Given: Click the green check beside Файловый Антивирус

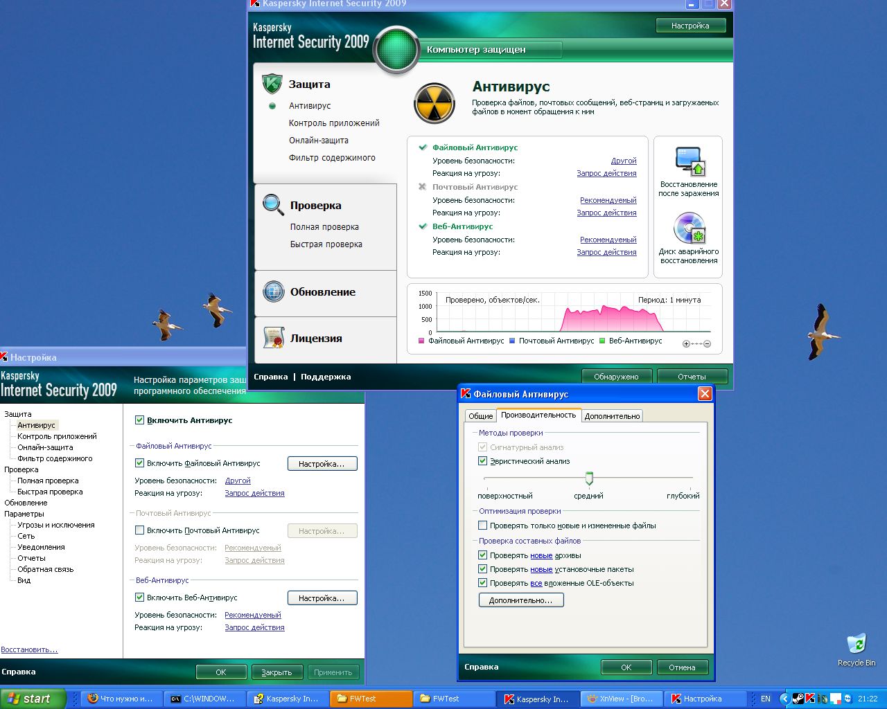Looking at the screenshot, I should (x=423, y=147).
